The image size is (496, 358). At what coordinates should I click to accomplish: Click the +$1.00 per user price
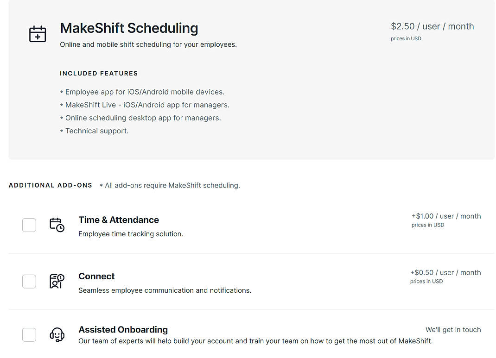446,216
